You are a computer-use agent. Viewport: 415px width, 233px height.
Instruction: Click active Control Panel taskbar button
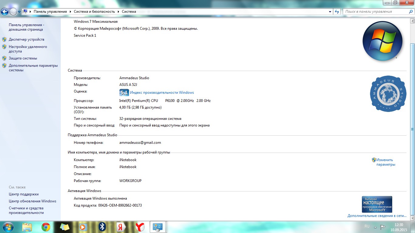[x=158, y=227]
